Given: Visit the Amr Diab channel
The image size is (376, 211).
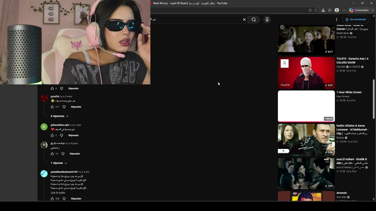Looking at the screenshot, I should [341, 197].
